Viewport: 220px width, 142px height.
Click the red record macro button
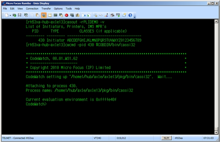tap(67, 15)
